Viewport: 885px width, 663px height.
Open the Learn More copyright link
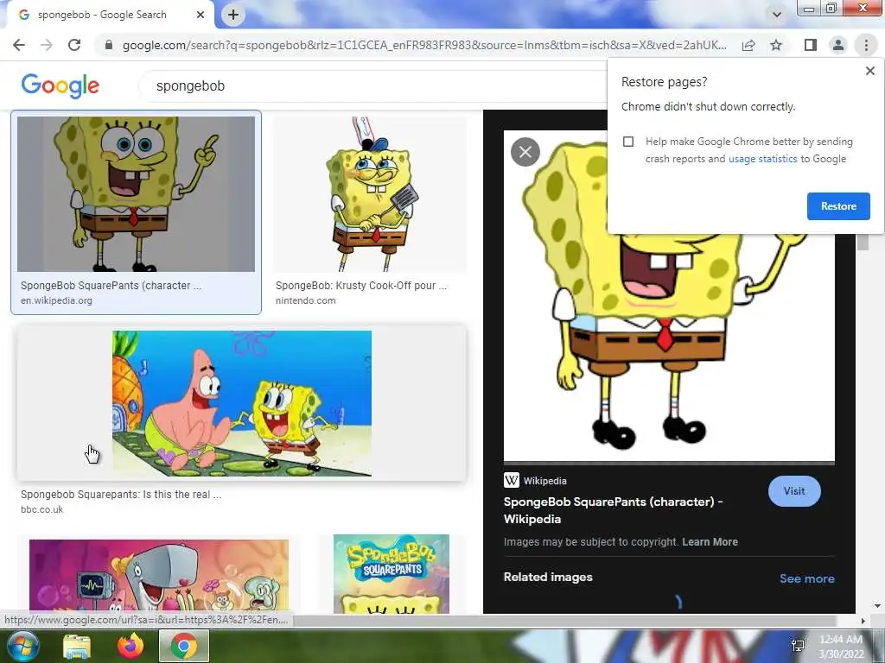click(710, 542)
